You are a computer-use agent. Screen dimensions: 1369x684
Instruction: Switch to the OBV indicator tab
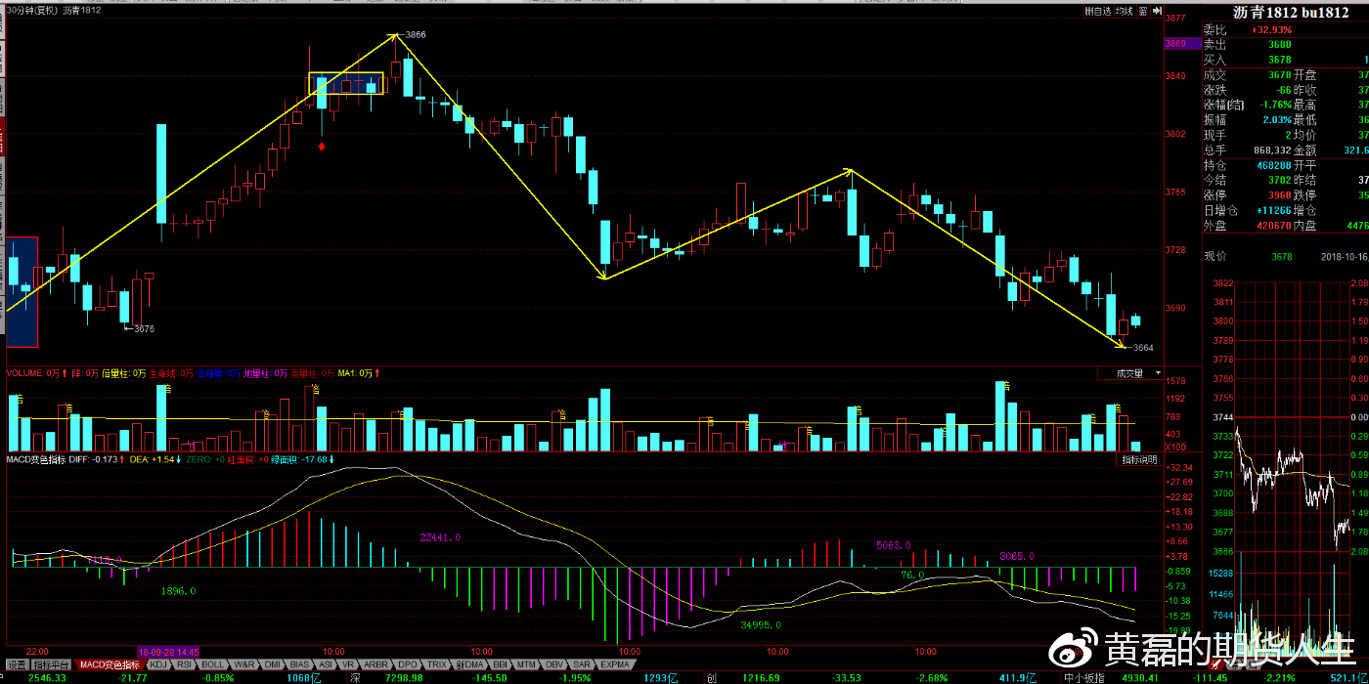[555, 664]
